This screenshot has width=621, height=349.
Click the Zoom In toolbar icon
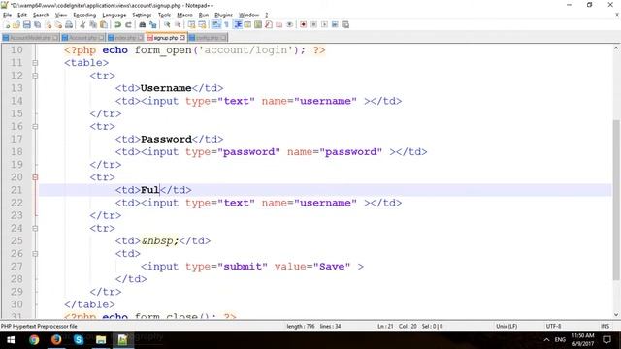click(x=167, y=24)
